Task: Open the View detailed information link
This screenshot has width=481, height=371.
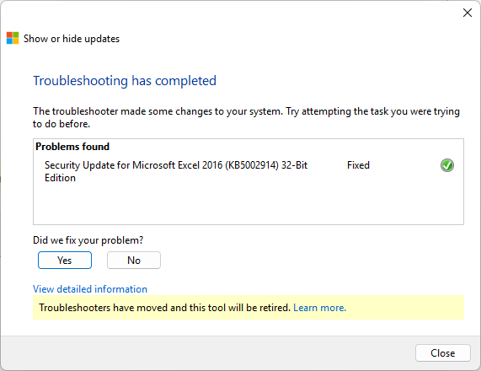Action: [x=90, y=289]
